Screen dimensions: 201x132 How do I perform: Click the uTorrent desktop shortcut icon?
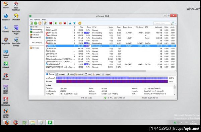click(x=6, y=65)
